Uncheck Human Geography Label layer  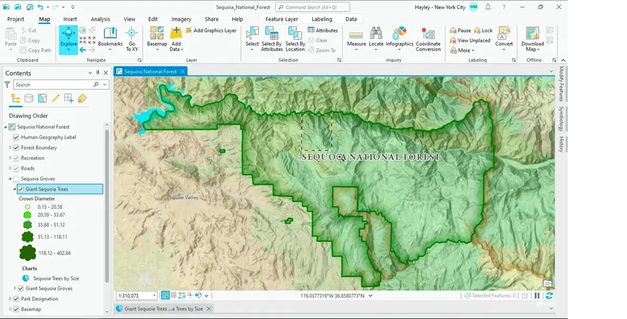[16, 137]
